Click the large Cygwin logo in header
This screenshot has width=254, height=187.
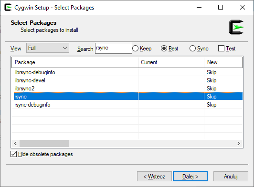pos(236,27)
